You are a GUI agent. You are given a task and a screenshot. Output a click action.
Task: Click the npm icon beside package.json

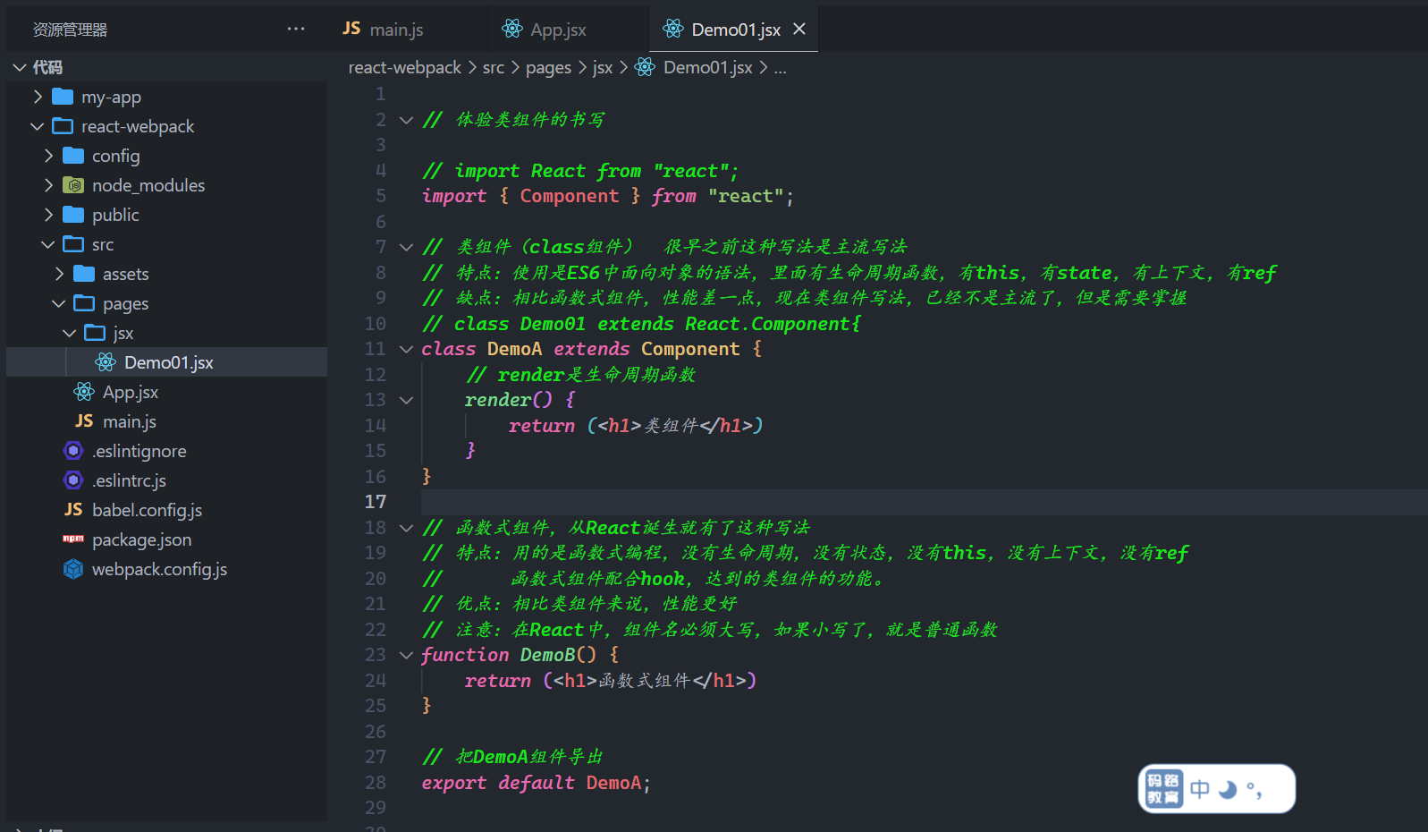coord(73,539)
